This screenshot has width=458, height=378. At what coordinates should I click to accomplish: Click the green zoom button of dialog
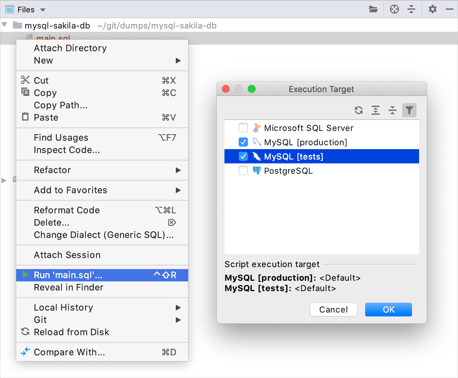coord(252,89)
